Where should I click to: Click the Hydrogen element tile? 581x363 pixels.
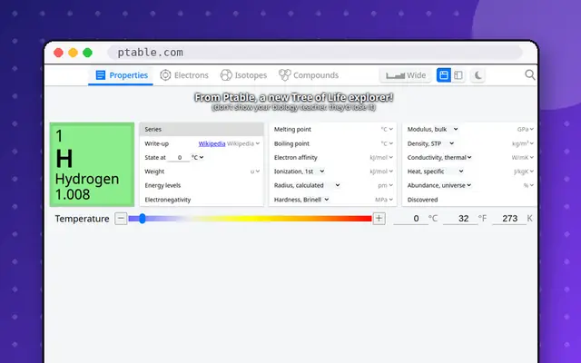click(x=92, y=164)
